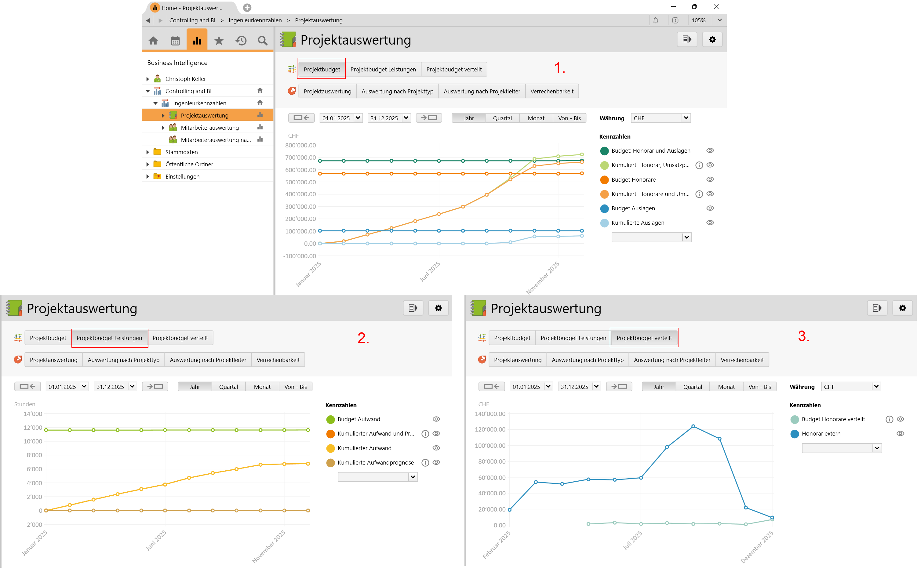Click the search magnifier icon
The height and width of the screenshot is (568, 917).
pos(263,41)
